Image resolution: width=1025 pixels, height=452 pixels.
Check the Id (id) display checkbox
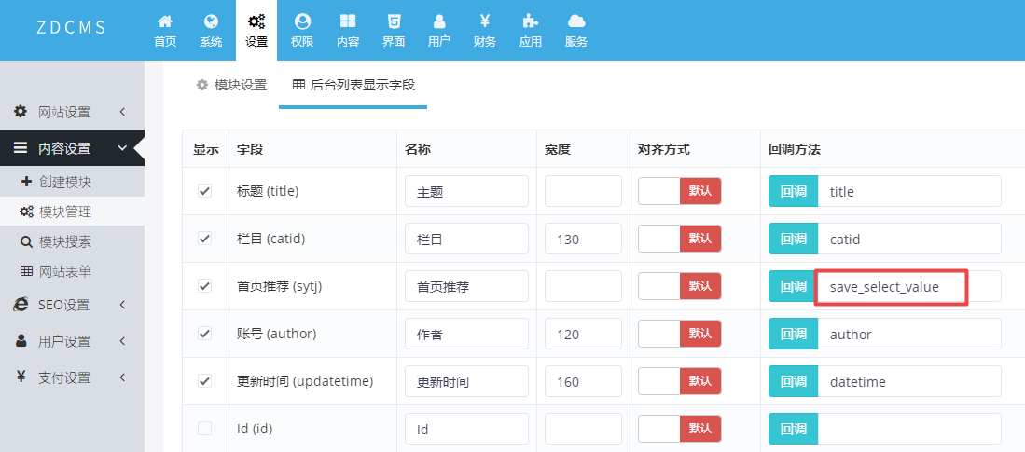tap(204, 429)
